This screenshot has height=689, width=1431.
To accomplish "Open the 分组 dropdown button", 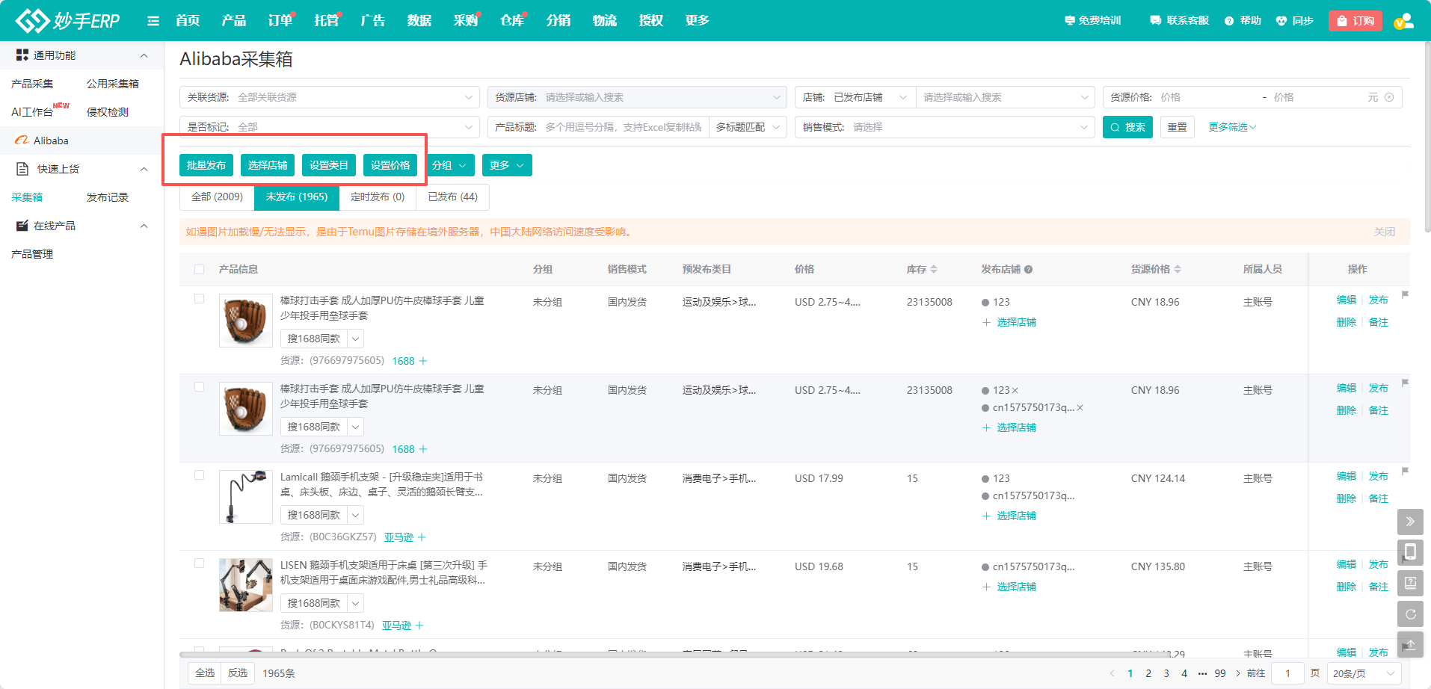I will pos(449,165).
